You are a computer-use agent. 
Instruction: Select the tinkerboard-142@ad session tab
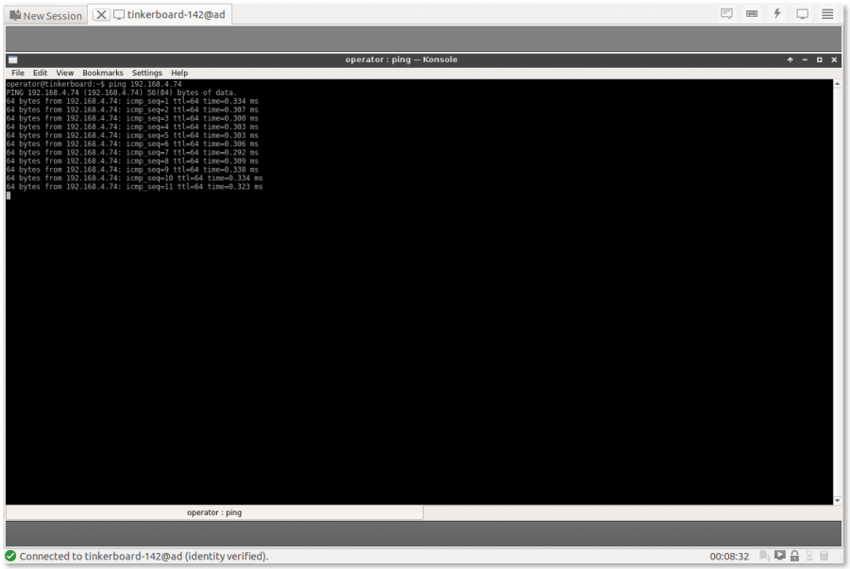click(x=174, y=15)
